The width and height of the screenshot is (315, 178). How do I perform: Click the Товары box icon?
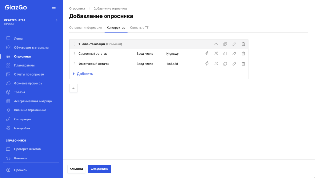point(8,92)
